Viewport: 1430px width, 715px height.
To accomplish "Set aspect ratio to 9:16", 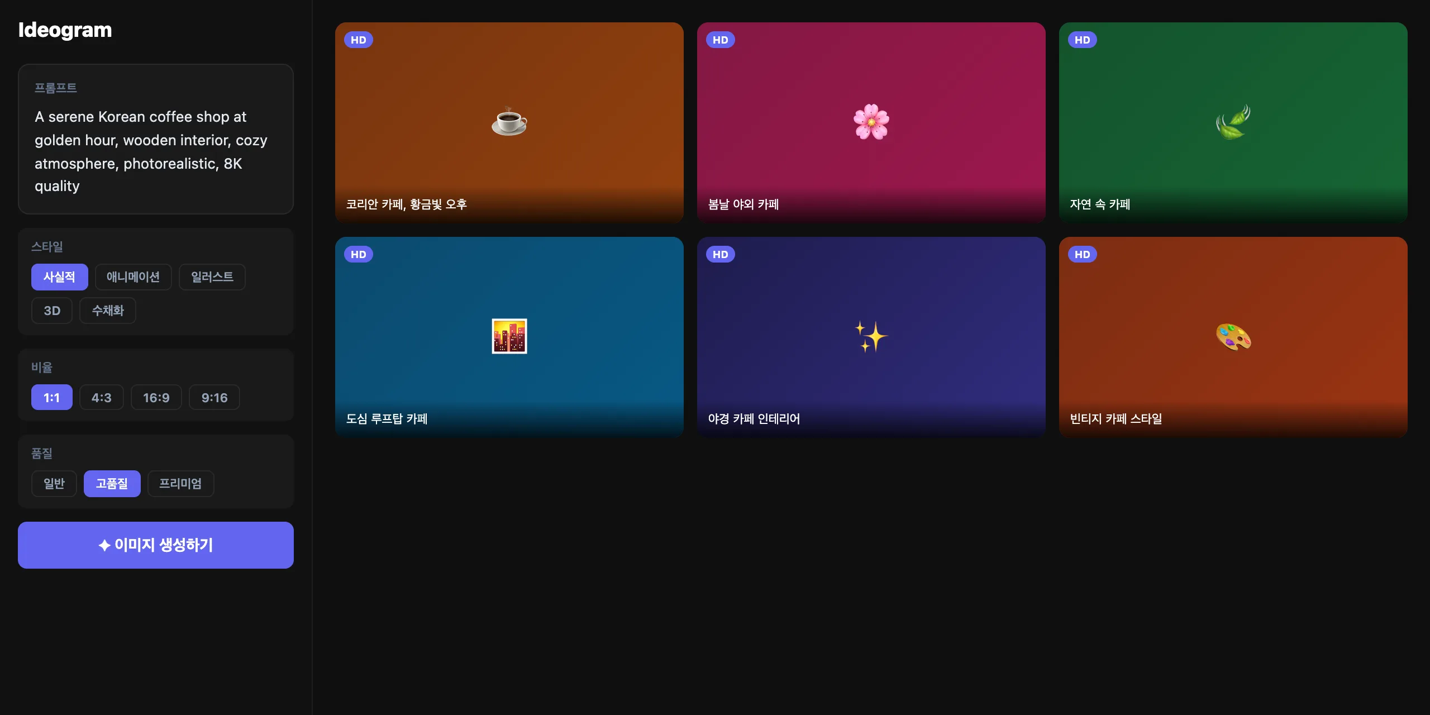I will 214,397.
